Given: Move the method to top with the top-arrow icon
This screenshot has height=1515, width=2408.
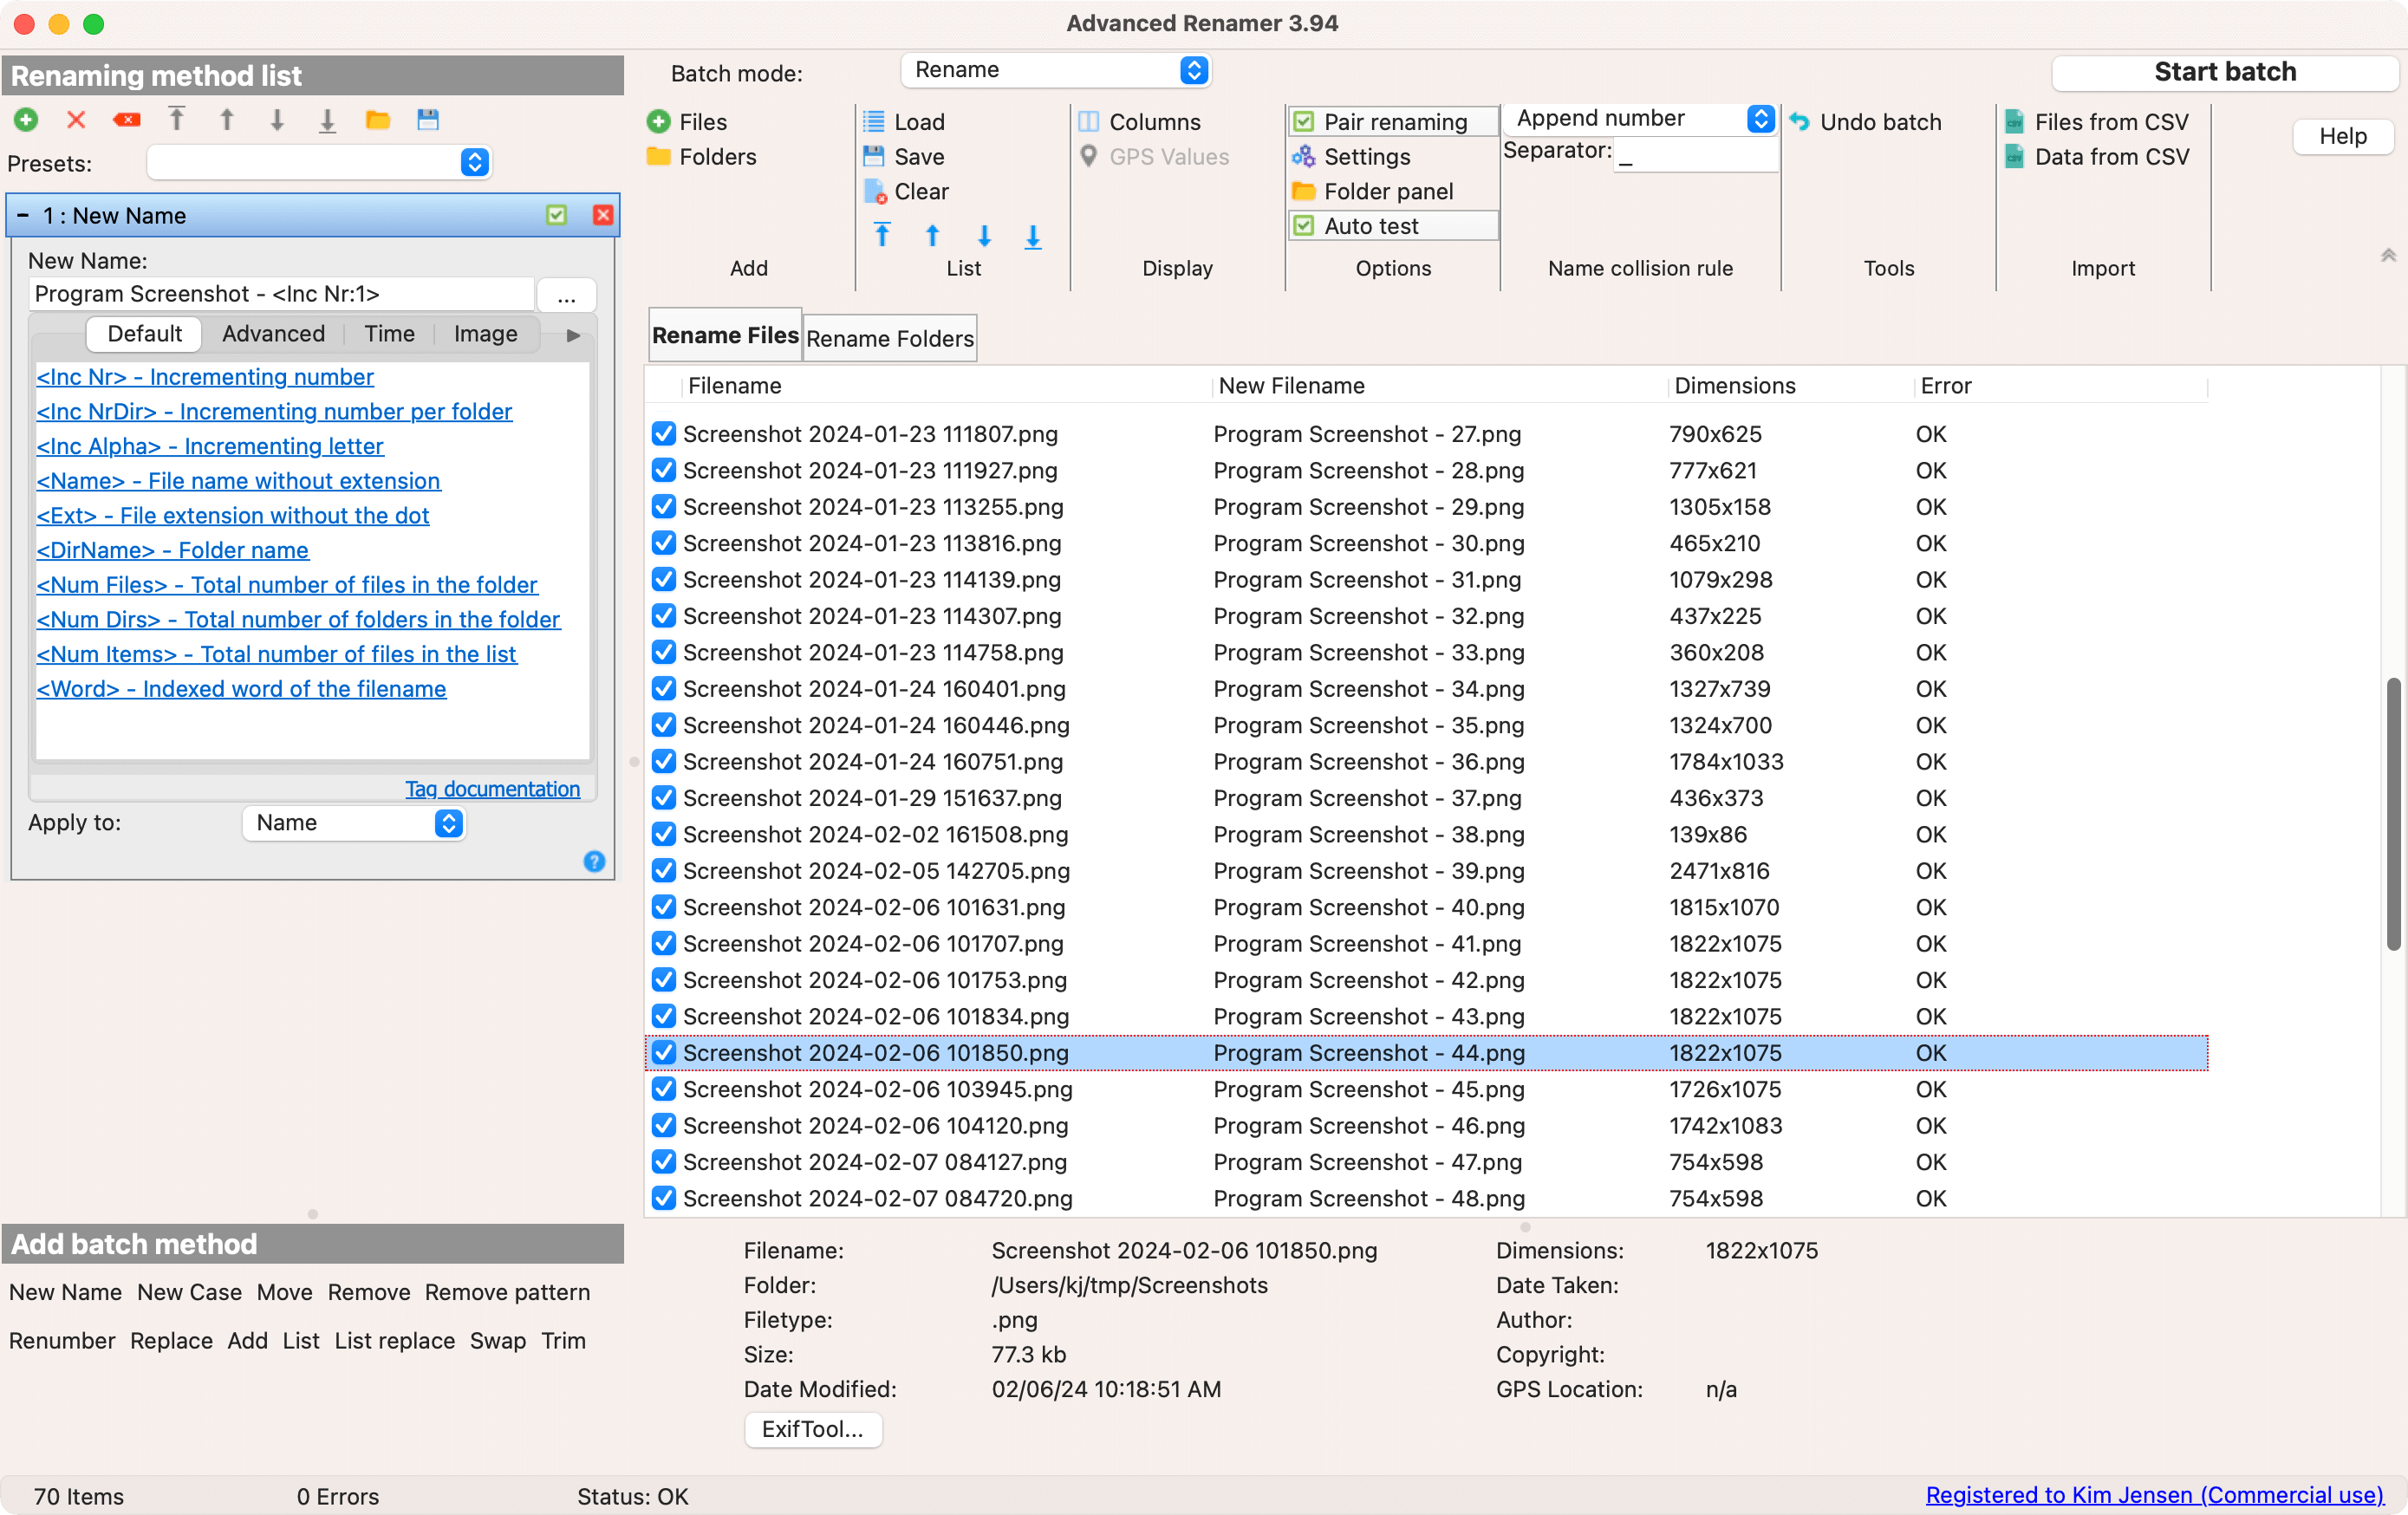Looking at the screenshot, I should 176,119.
